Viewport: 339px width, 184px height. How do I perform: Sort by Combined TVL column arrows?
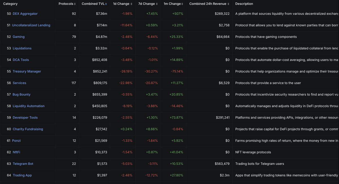point(106,4)
